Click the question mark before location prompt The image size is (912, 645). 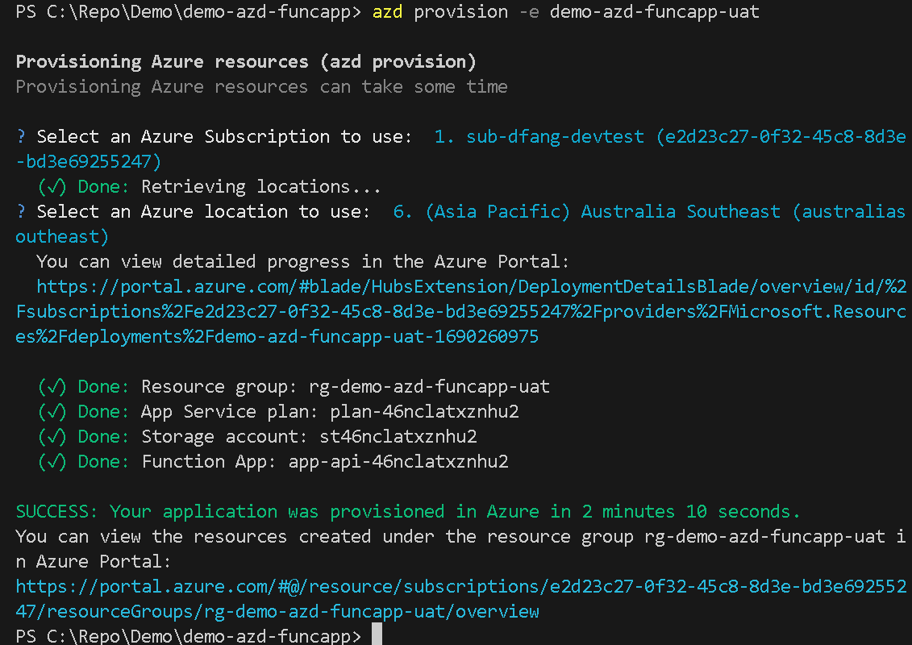pos(22,212)
